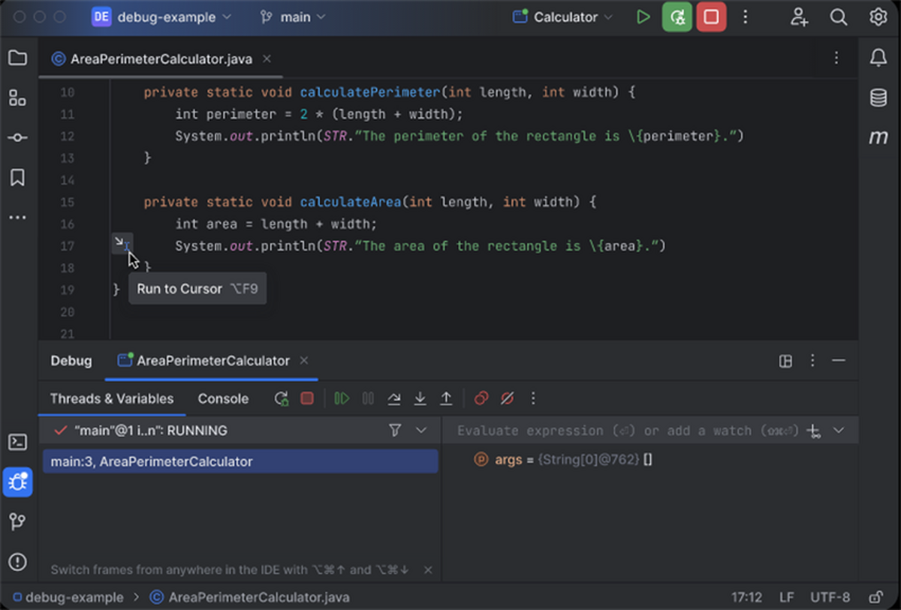Screen dimensions: 901x610
Task: Open the Terminal tool window
Action: [17, 442]
